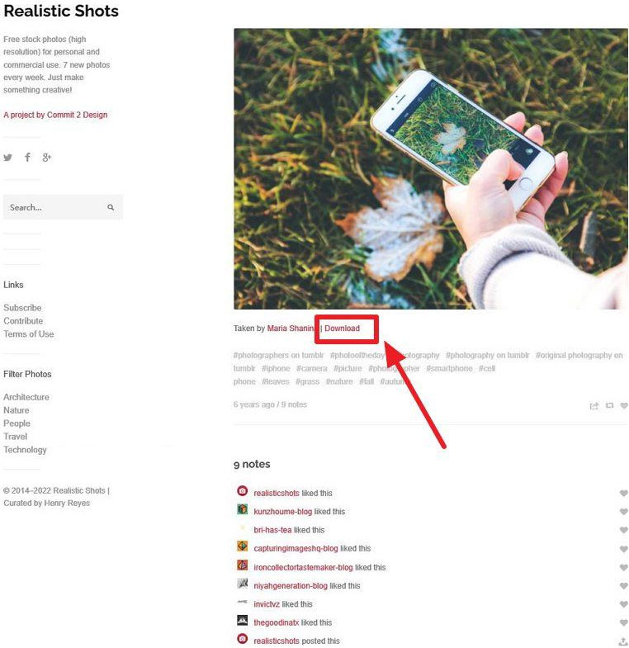Click the realisticshots avatar next to liked this

[x=242, y=490]
